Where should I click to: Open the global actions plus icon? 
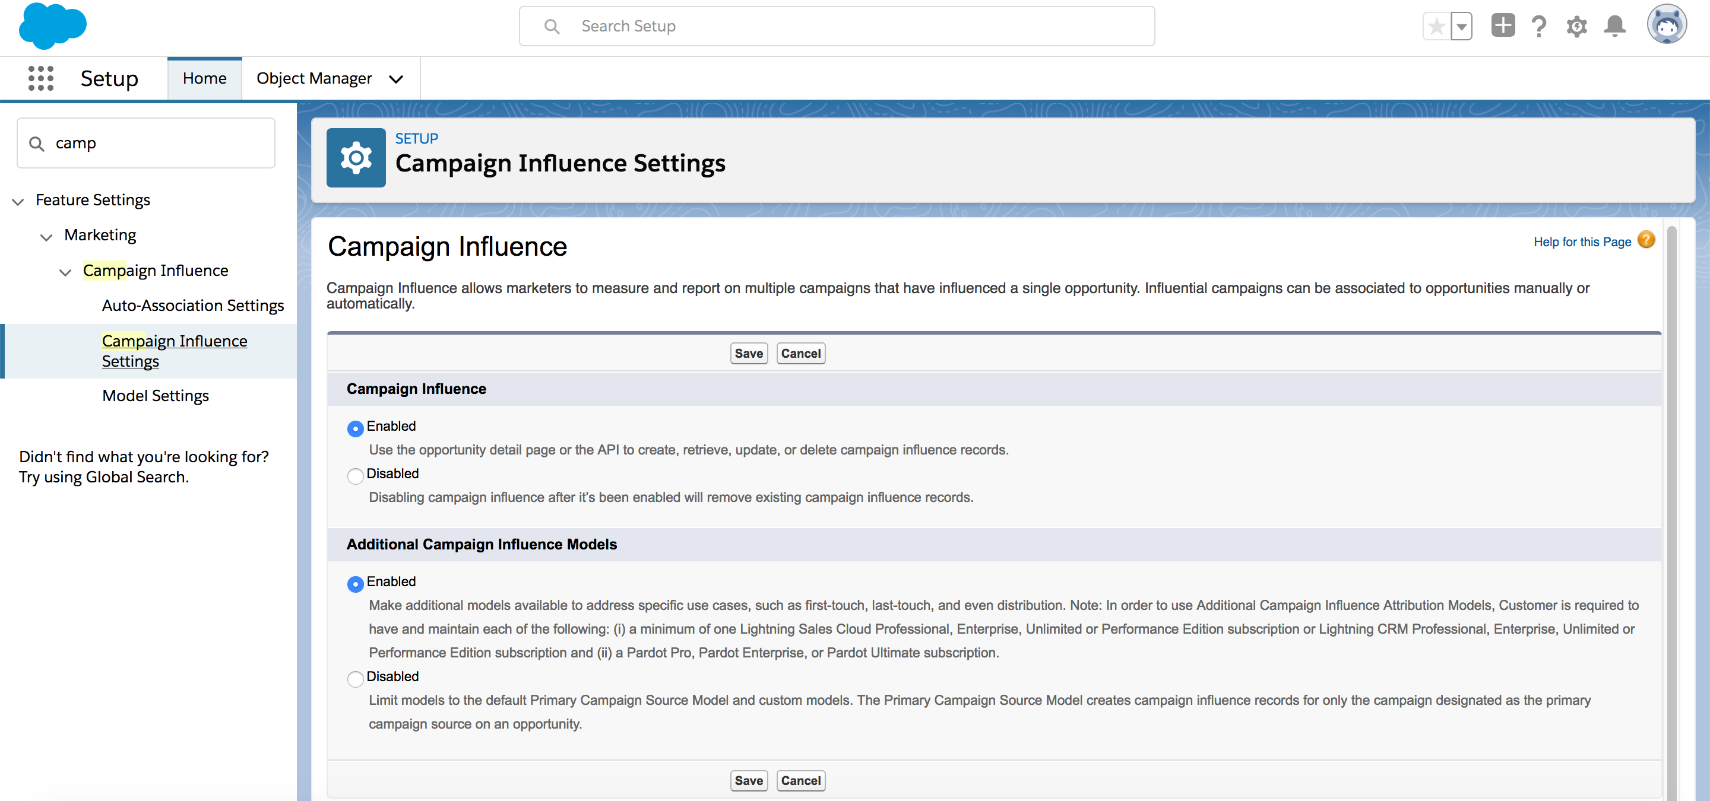pyautogui.click(x=1503, y=26)
